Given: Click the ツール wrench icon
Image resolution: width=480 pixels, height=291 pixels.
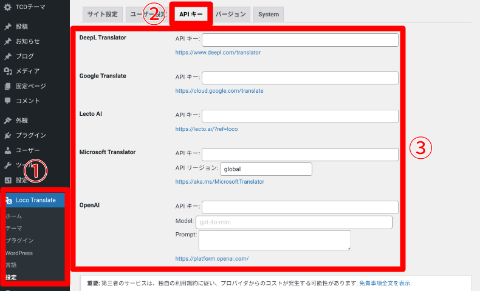Looking at the screenshot, I should [8, 165].
